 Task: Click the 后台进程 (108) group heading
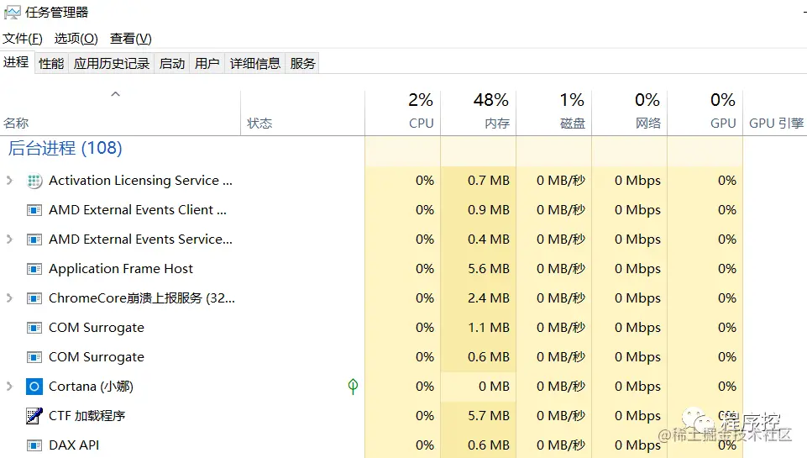pyautogui.click(x=65, y=149)
